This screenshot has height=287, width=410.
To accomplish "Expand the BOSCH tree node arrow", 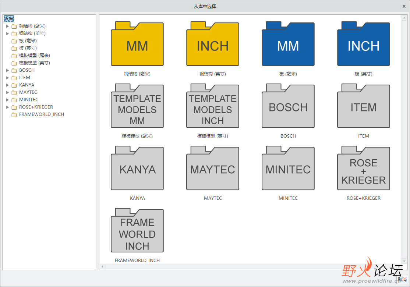I will 7,70.
